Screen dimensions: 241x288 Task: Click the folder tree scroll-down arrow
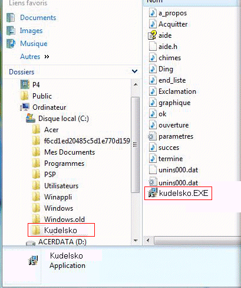coord(136,240)
